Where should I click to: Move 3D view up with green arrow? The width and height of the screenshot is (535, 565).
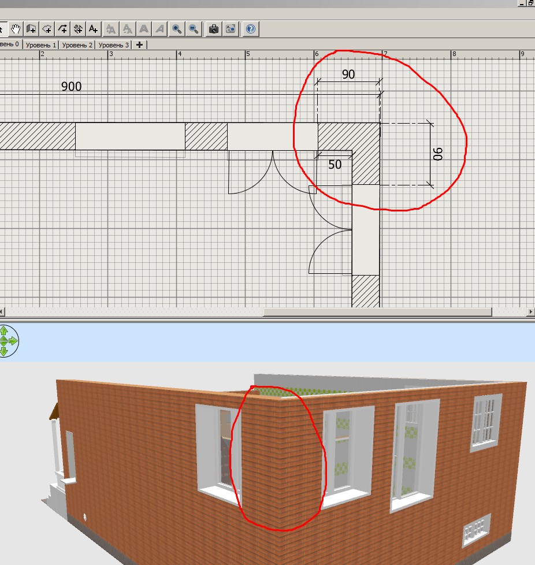[4, 330]
